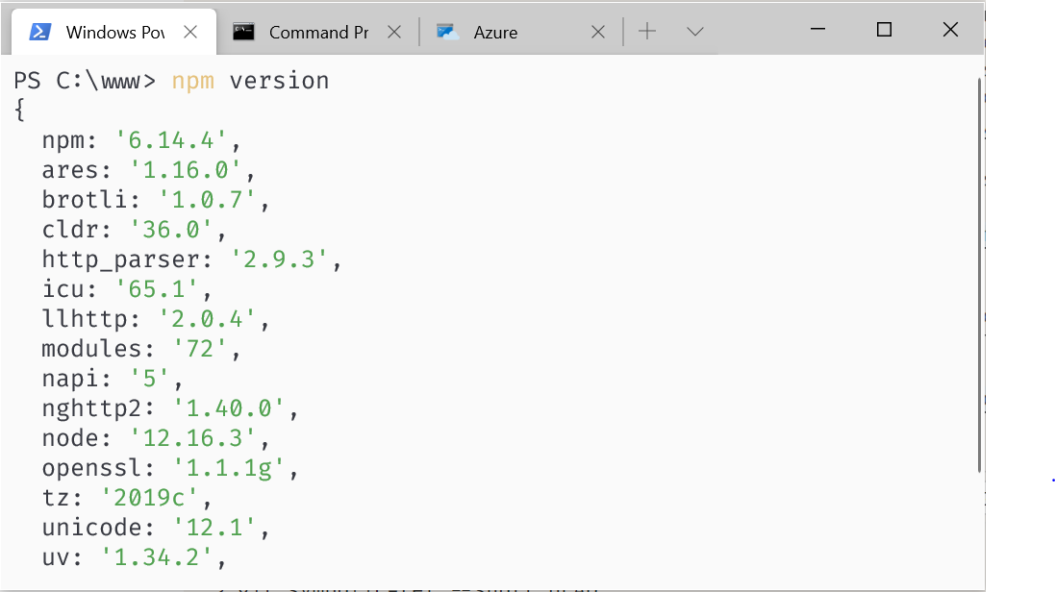Click the 'npm' command text in prompt
Image resolution: width=1055 pixels, height=592 pixels.
tap(193, 81)
